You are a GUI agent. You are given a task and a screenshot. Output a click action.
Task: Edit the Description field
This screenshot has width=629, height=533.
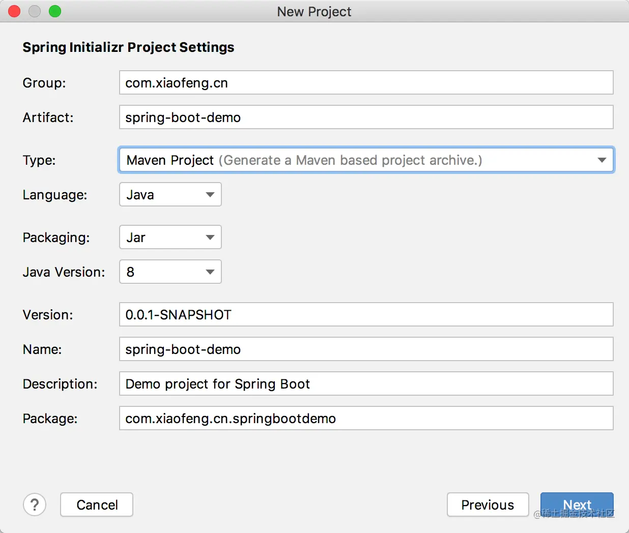[366, 384]
